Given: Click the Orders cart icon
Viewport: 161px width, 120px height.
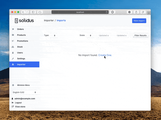Looking at the screenshot, I should point(13,29).
